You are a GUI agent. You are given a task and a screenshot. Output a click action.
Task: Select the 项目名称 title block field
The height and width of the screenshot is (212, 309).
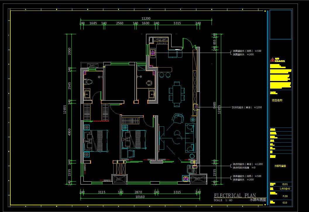(x=277, y=100)
